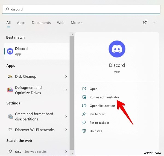Open the Disk Cleanup result
The width and height of the screenshot is (164, 156).
click(x=37, y=77)
